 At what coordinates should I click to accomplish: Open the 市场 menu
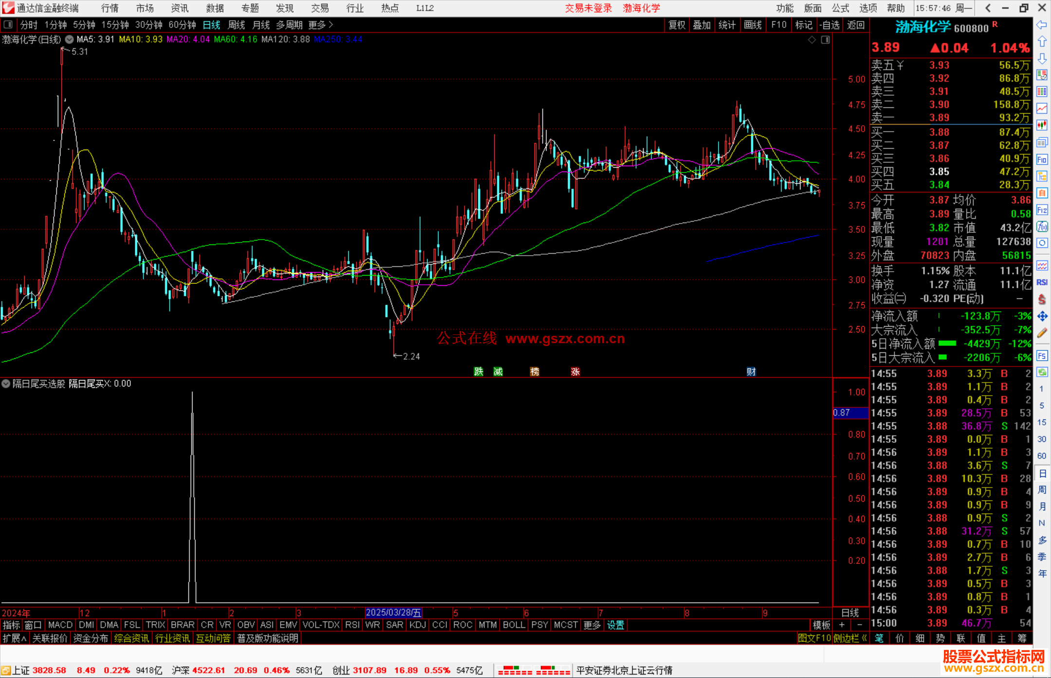pyautogui.click(x=145, y=8)
